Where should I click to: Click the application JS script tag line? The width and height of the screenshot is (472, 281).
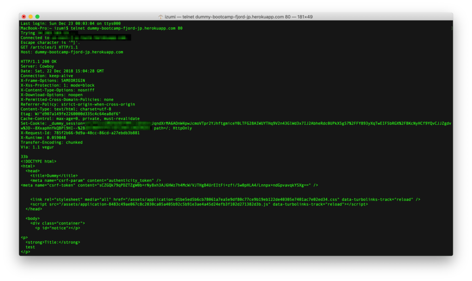coord(199,204)
